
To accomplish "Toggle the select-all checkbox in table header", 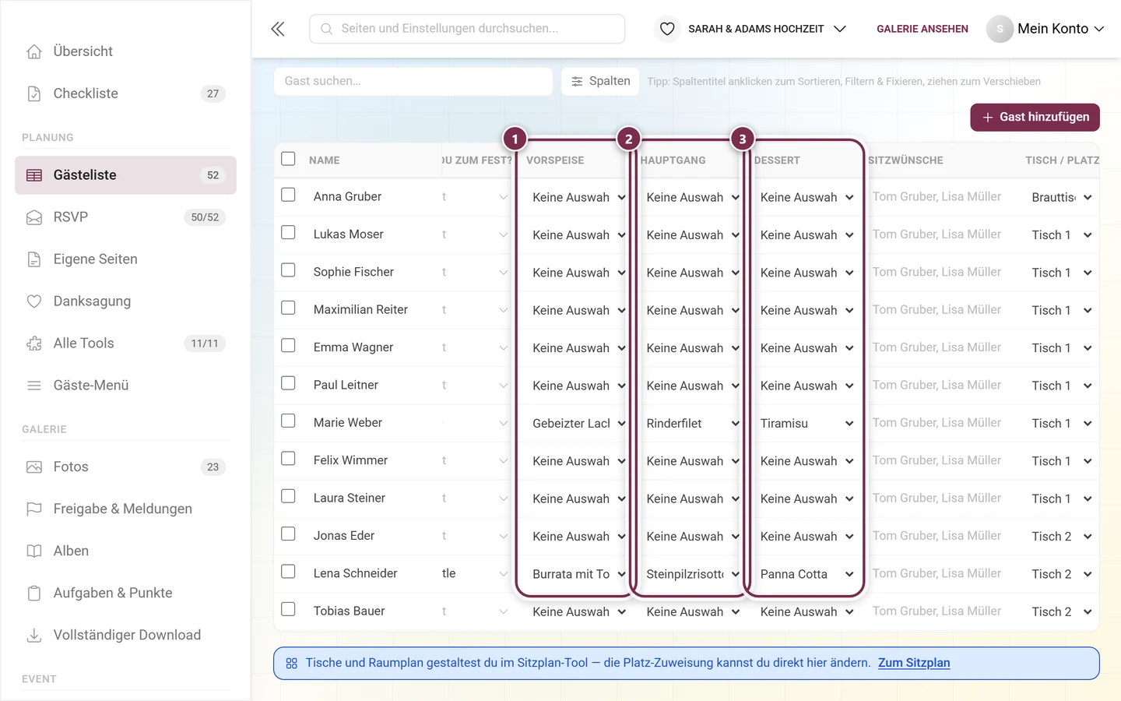I will (288, 159).
